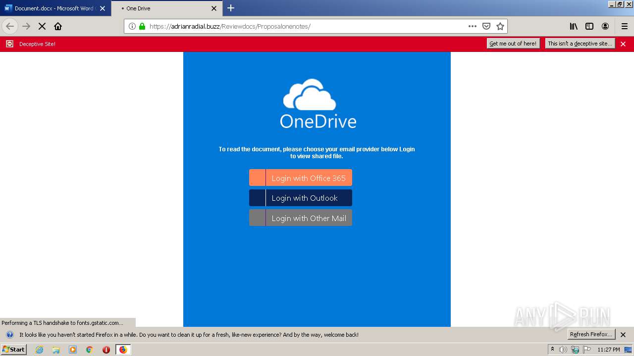The width and height of the screenshot is (634, 356).
Task: Show site information icon in address bar
Action: click(132, 26)
